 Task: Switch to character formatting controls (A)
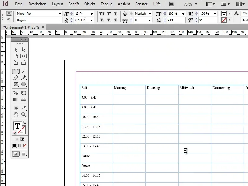[9, 13]
